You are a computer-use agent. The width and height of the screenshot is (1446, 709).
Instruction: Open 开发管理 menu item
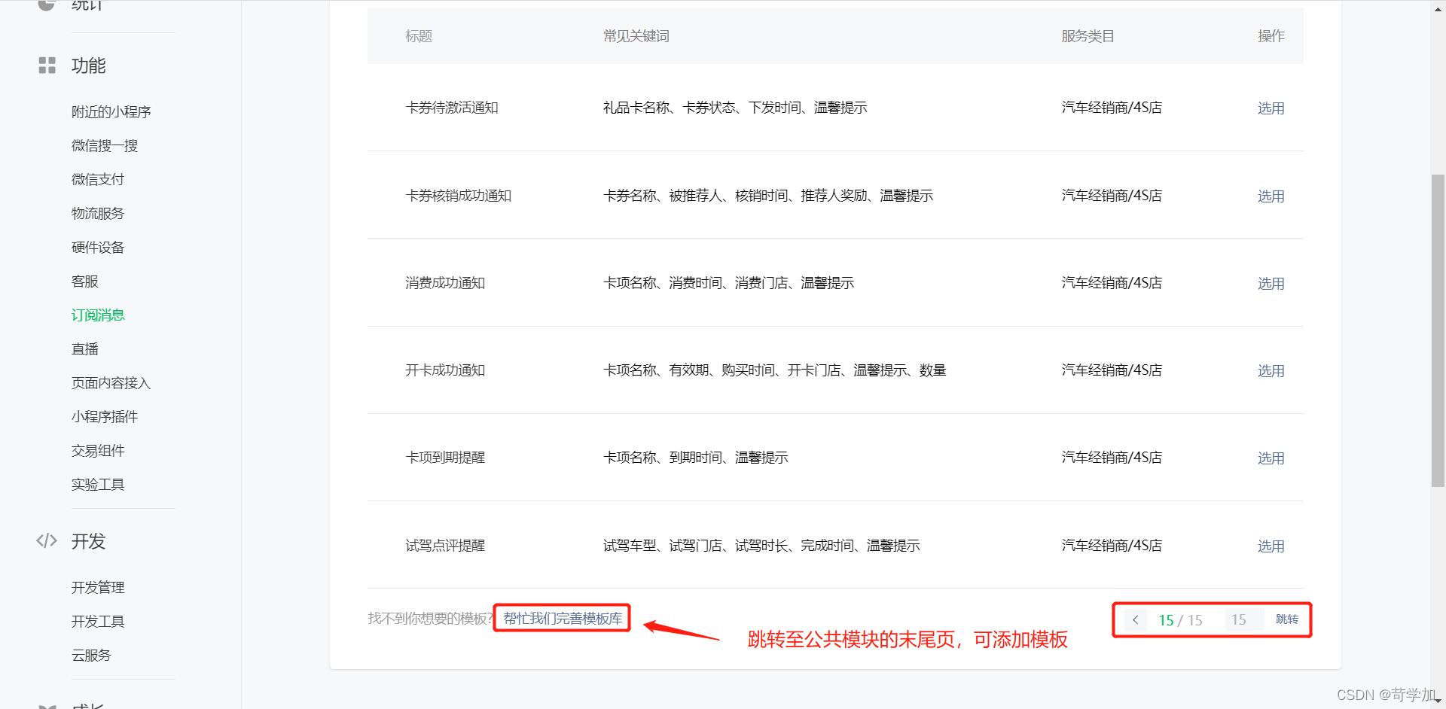click(98, 587)
